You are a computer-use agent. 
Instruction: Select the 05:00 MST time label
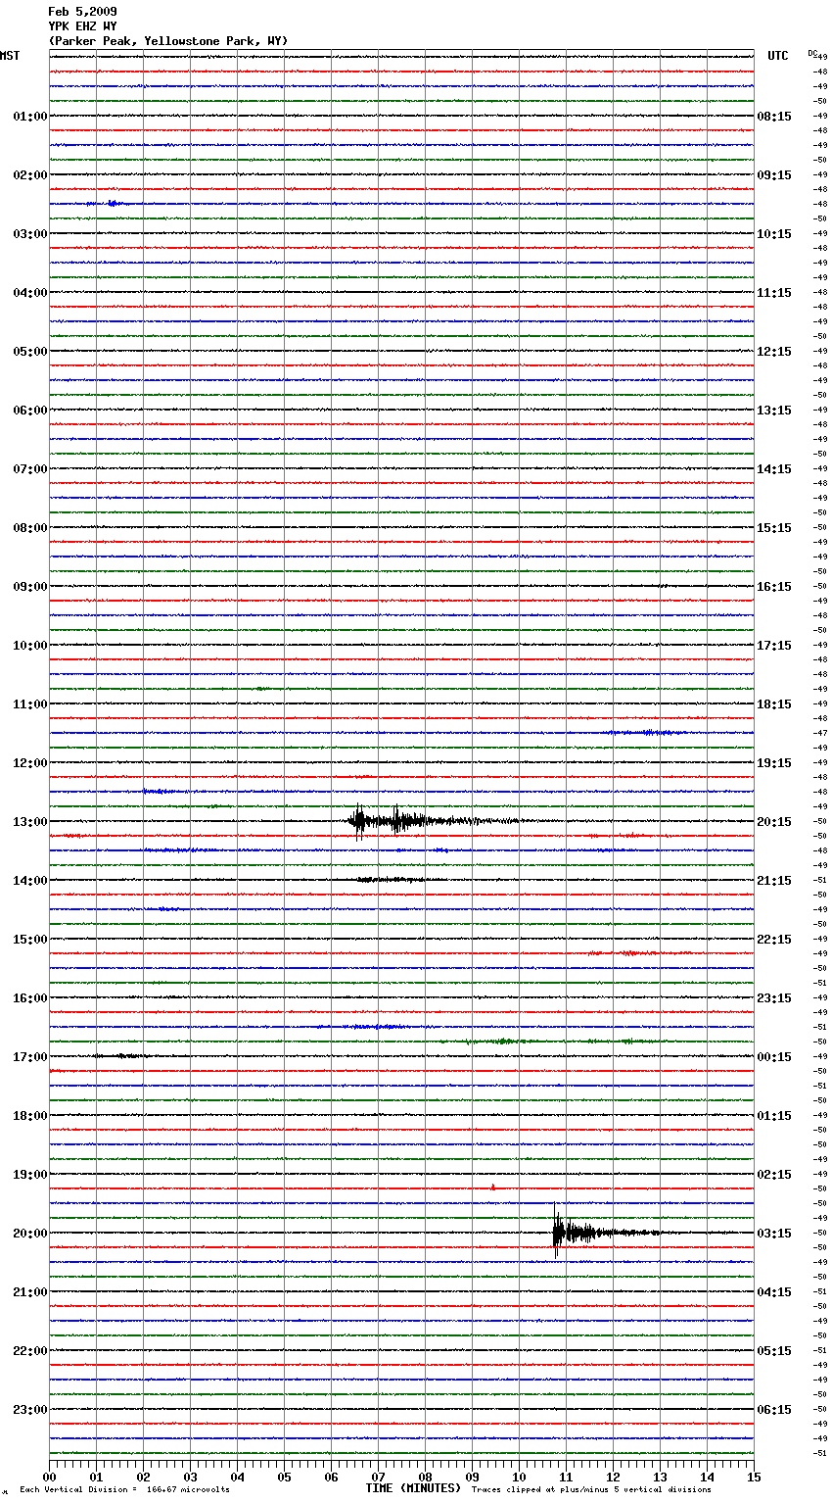30,352
